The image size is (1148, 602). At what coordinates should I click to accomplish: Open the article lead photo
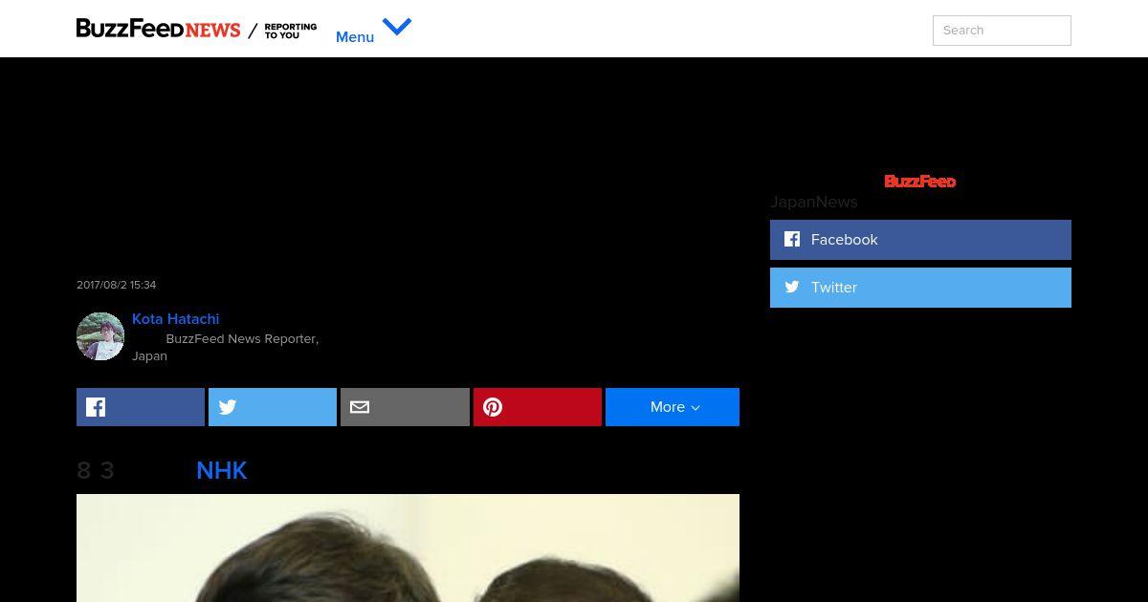coord(408,548)
